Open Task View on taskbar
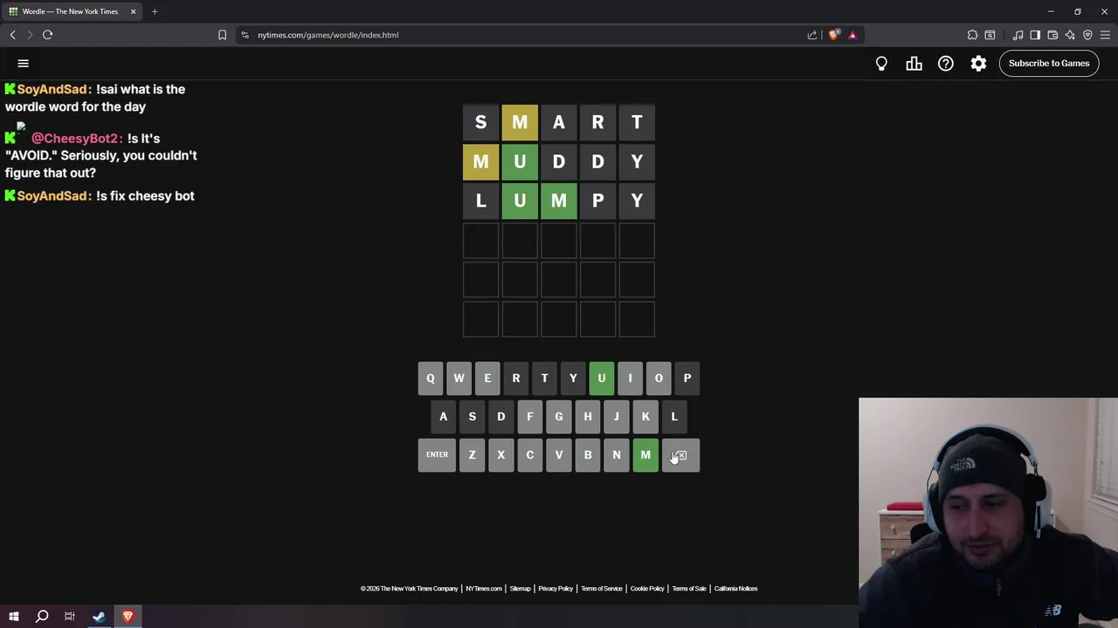1118x628 pixels. pyautogui.click(x=70, y=617)
